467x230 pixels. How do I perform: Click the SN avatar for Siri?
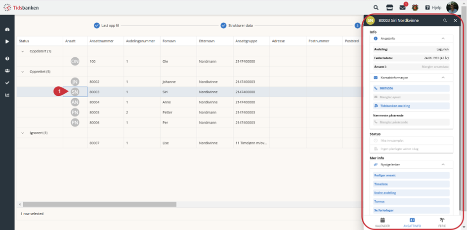(x=75, y=92)
